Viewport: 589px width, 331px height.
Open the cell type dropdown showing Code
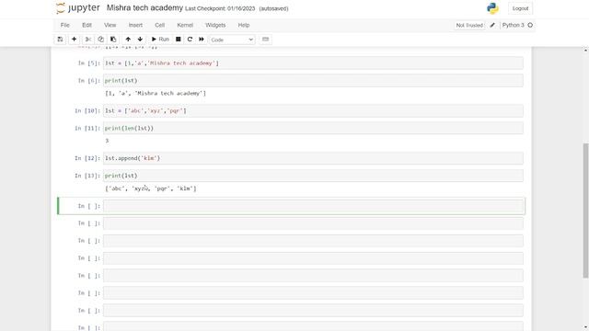point(232,40)
